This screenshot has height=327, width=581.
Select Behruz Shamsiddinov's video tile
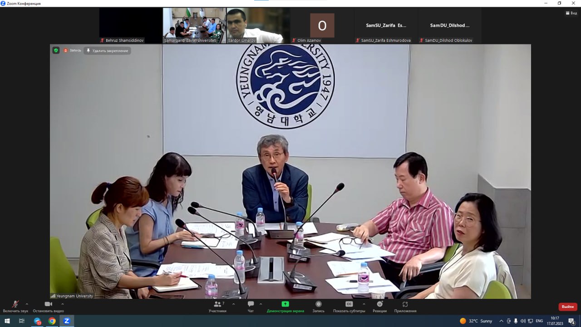[131, 25]
